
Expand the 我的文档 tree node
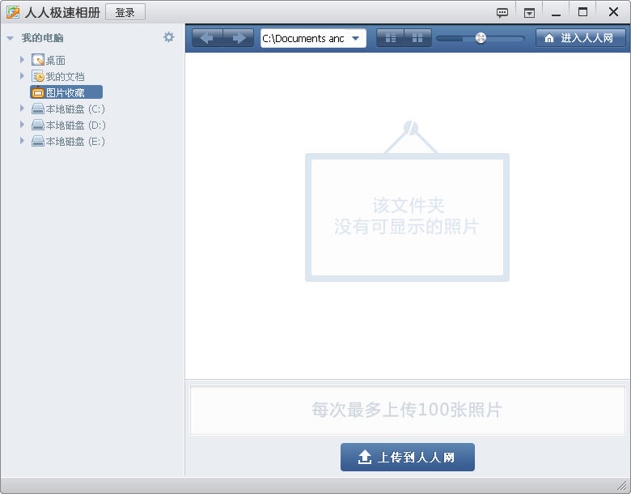point(22,76)
